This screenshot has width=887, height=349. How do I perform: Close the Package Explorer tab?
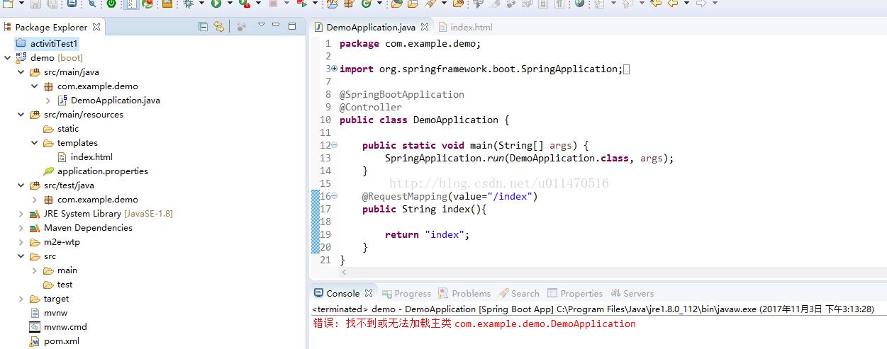(96, 27)
